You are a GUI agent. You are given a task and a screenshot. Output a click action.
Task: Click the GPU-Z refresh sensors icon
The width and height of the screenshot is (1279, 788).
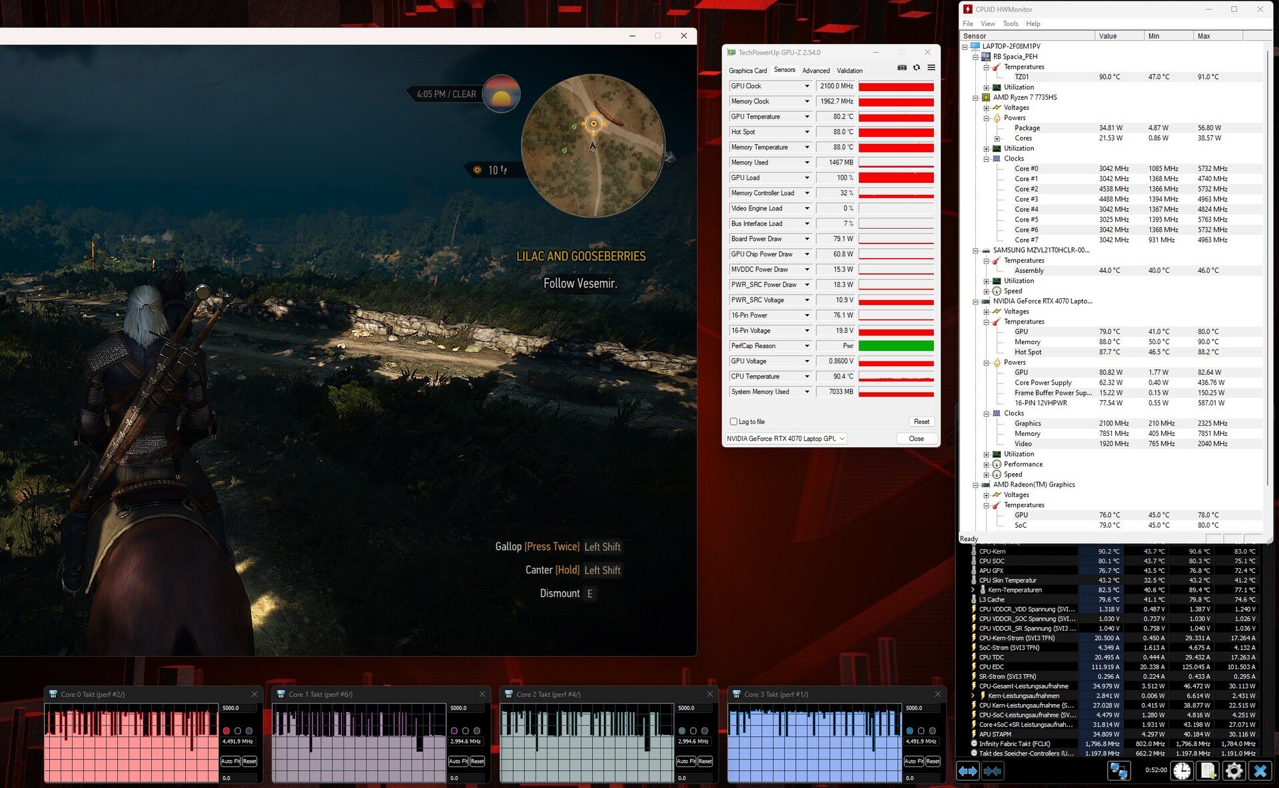pos(917,67)
